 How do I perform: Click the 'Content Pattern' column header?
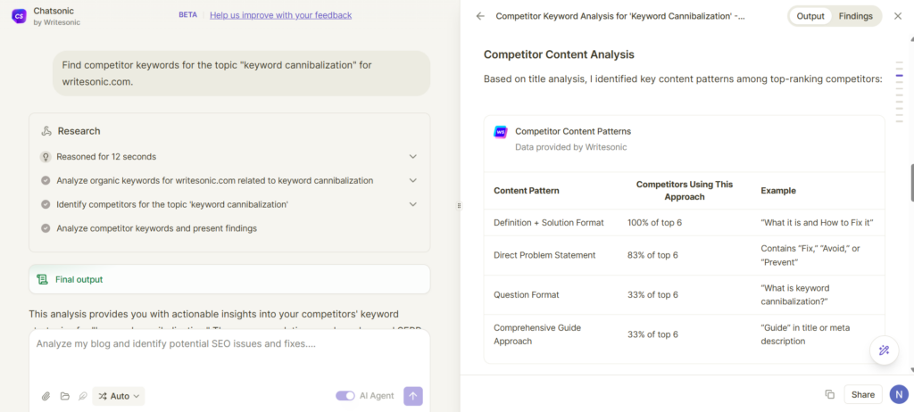pos(527,191)
